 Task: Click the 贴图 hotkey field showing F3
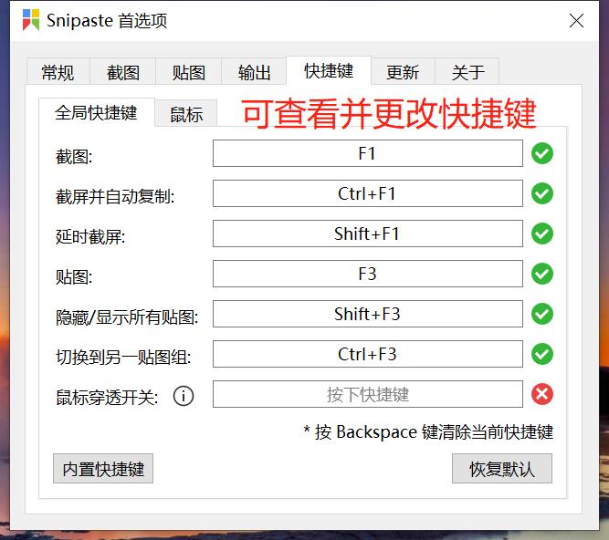(367, 274)
